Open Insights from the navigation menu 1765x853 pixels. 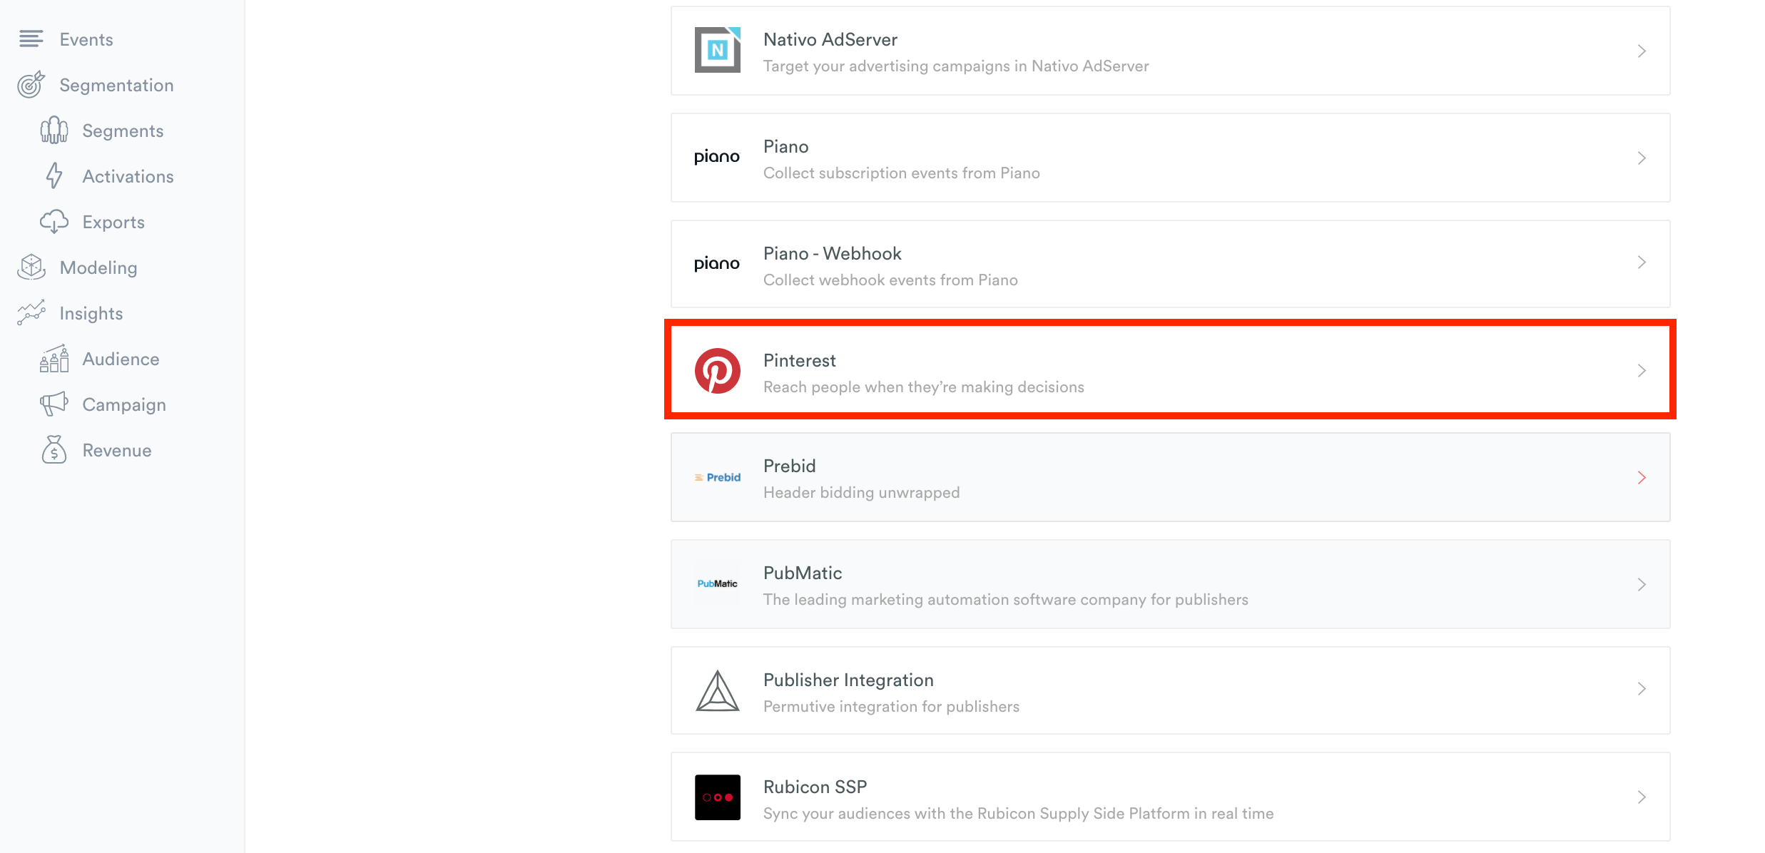91,312
